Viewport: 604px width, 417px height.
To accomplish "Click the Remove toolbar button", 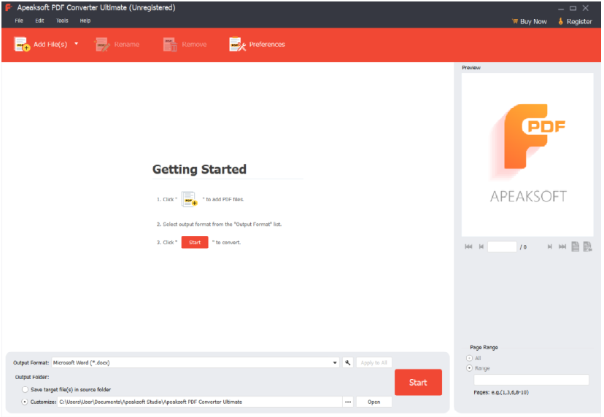I will [185, 44].
